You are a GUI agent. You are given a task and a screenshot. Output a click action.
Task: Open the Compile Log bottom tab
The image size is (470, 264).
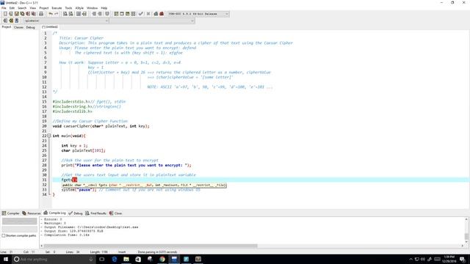click(x=54, y=213)
